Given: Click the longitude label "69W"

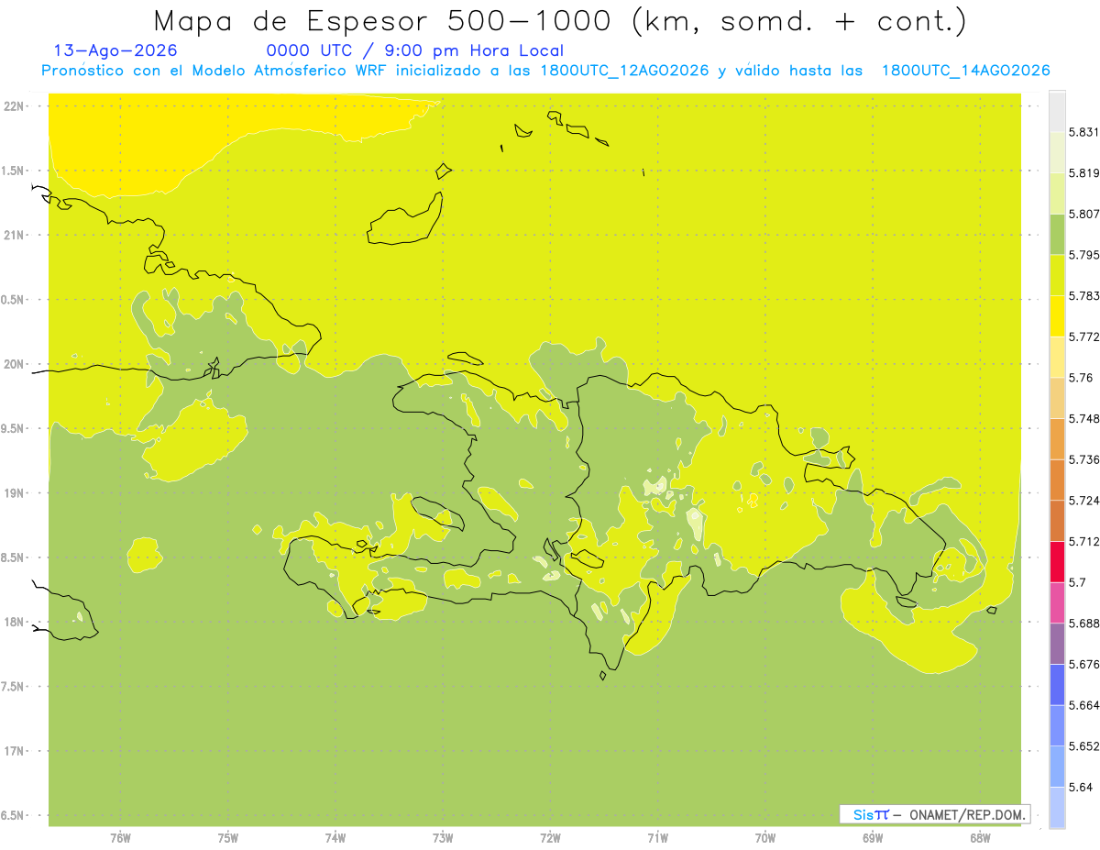Looking at the screenshot, I should (873, 838).
